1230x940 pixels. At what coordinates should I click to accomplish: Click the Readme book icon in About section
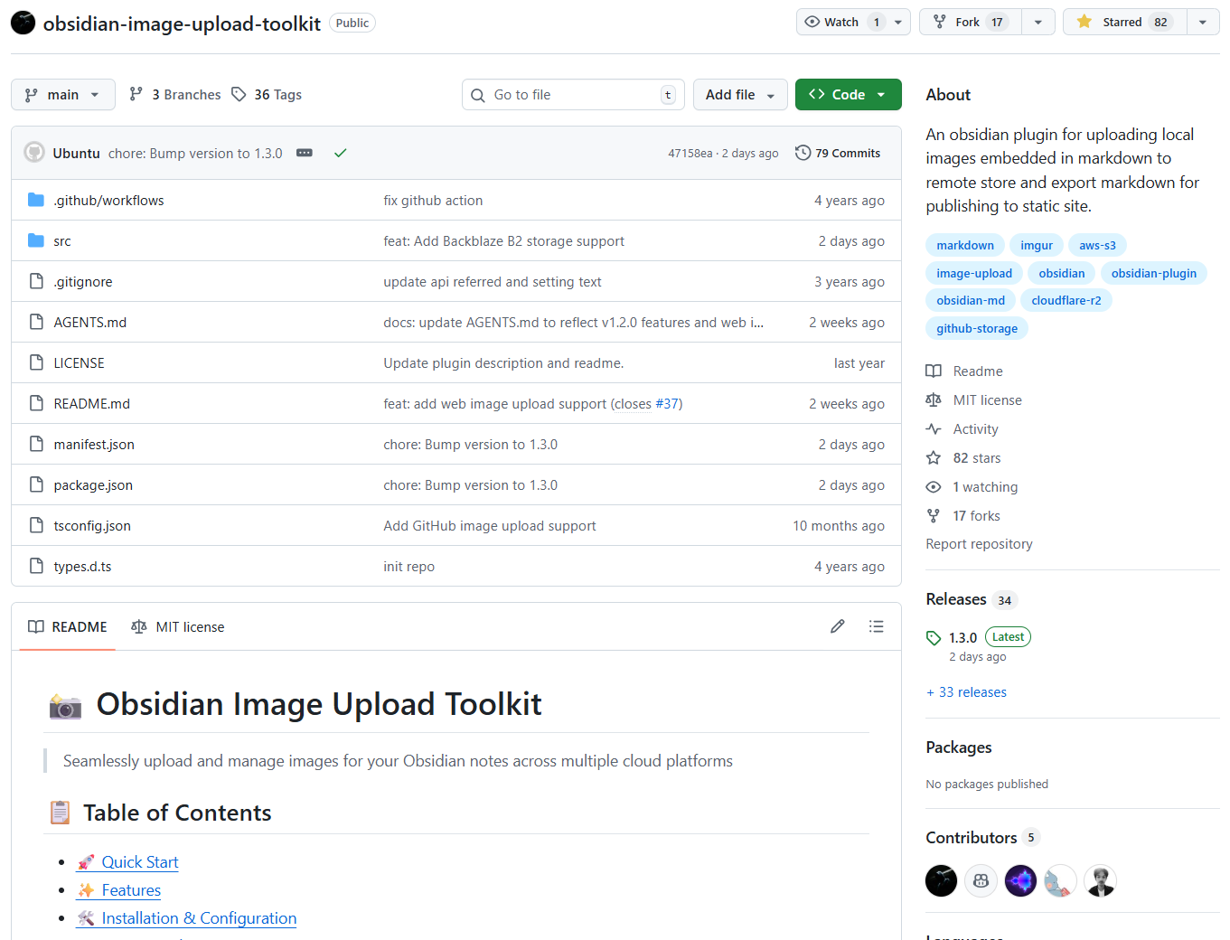pos(933,371)
